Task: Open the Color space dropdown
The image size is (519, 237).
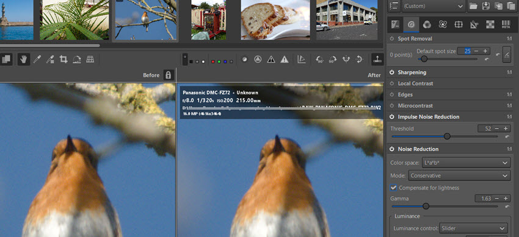Action: tap(466, 163)
